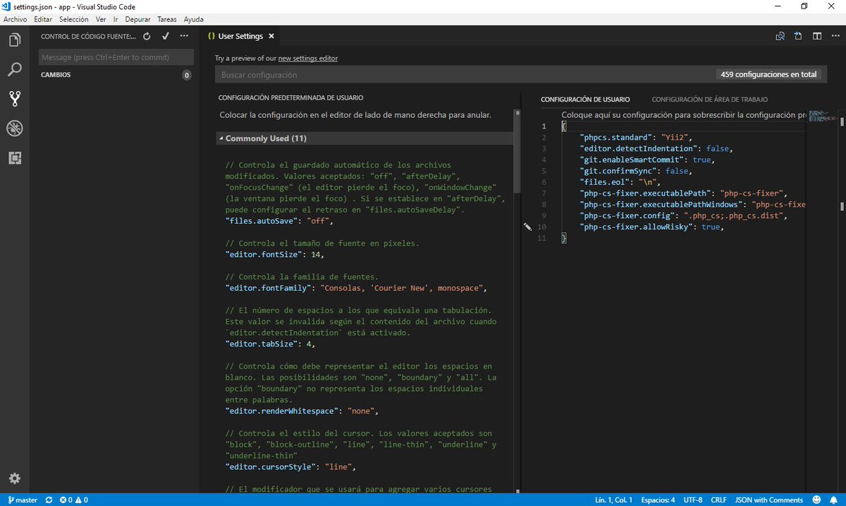Change file encoding via UTF-8

tap(692, 500)
